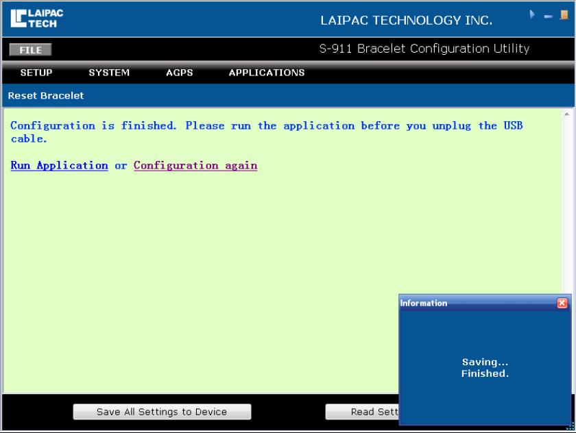
Task: Click Save All Settings to Device
Action: (x=162, y=412)
